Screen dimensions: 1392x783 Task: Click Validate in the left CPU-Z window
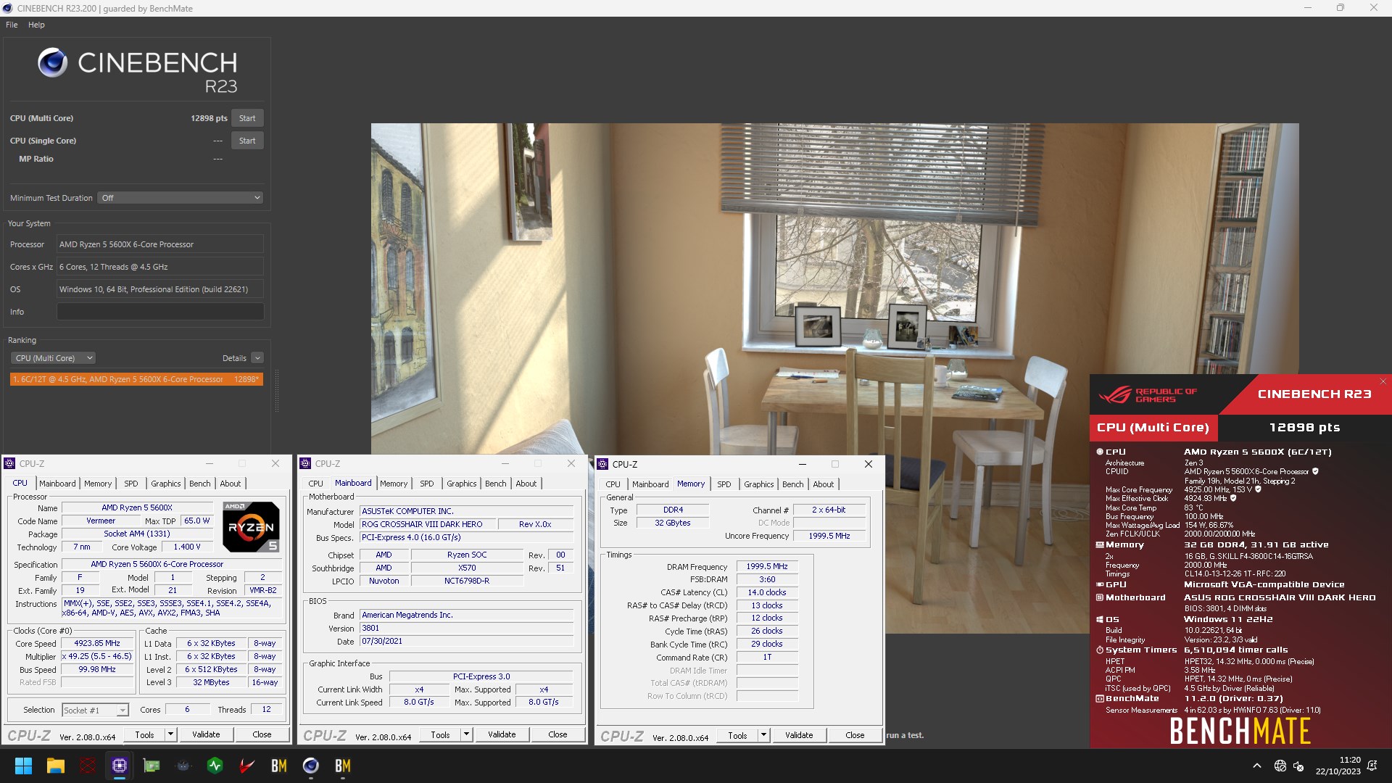(x=206, y=734)
